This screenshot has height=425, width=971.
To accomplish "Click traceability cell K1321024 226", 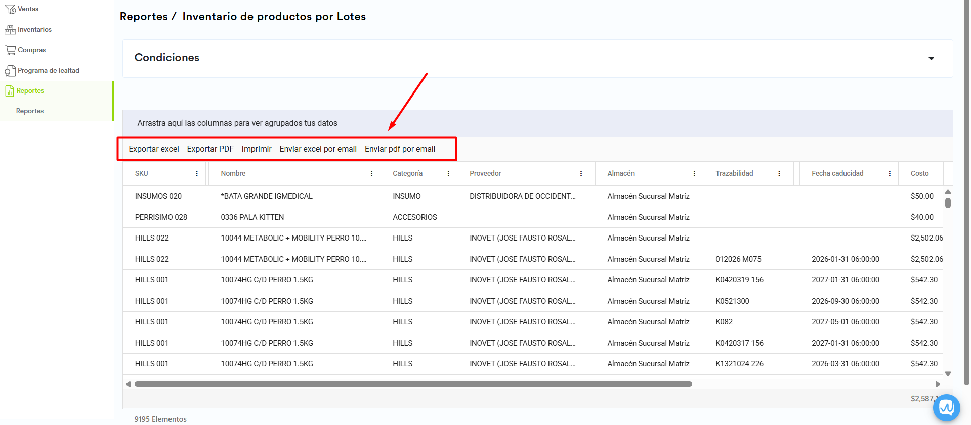I will (x=739, y=364).
